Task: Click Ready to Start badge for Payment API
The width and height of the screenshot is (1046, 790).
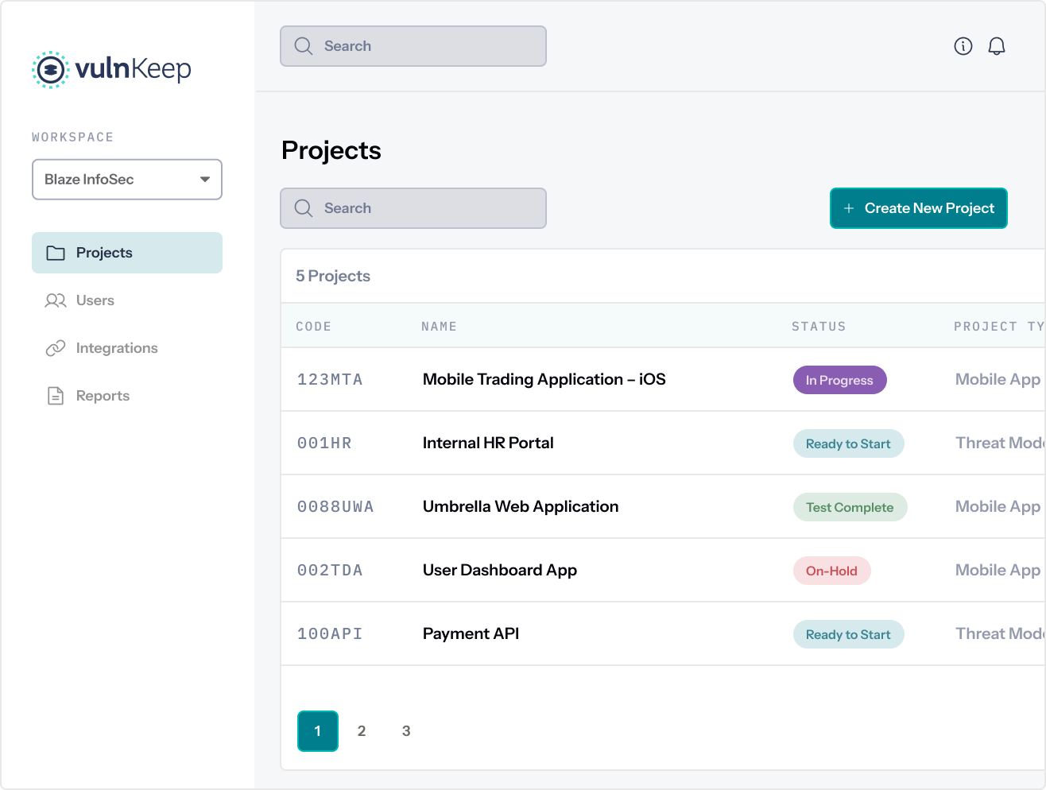Action: click(x=849, y=634)
